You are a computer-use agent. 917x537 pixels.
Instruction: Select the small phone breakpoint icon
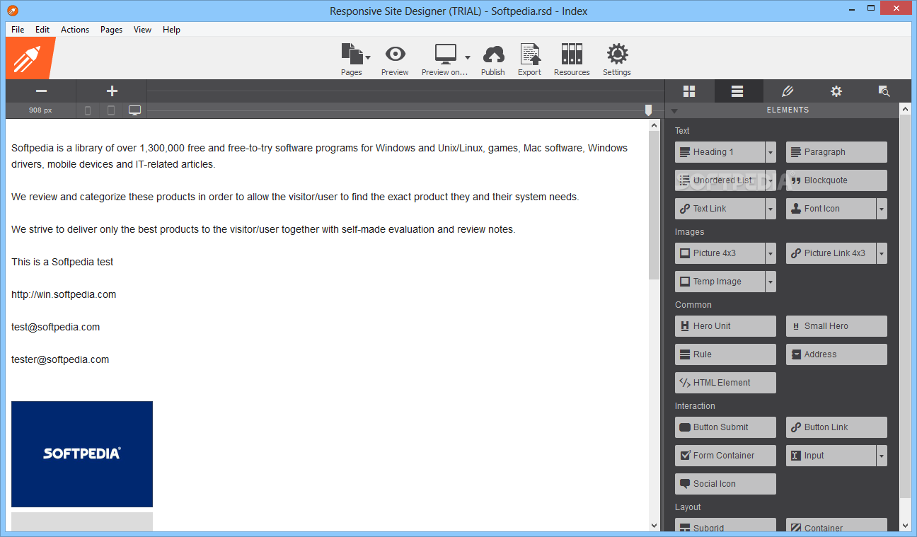coord(88,110)
